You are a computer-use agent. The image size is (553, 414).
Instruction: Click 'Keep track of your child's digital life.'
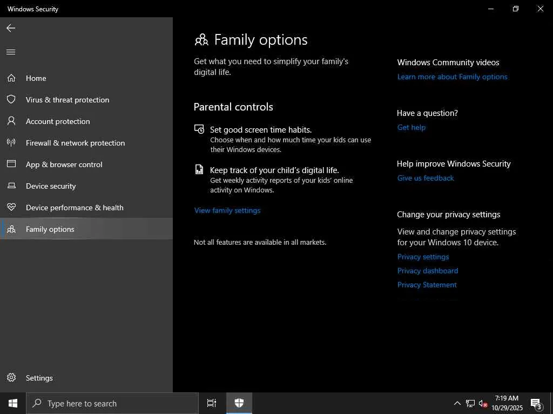[274, 170]
